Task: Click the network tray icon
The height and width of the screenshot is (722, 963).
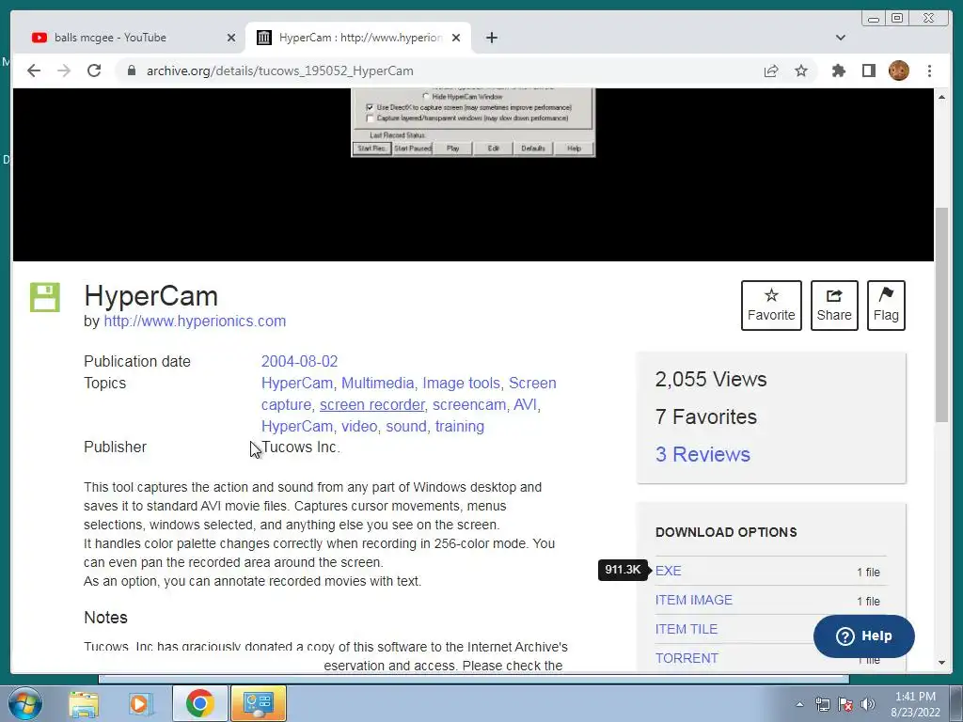Action: coord(822,704)
